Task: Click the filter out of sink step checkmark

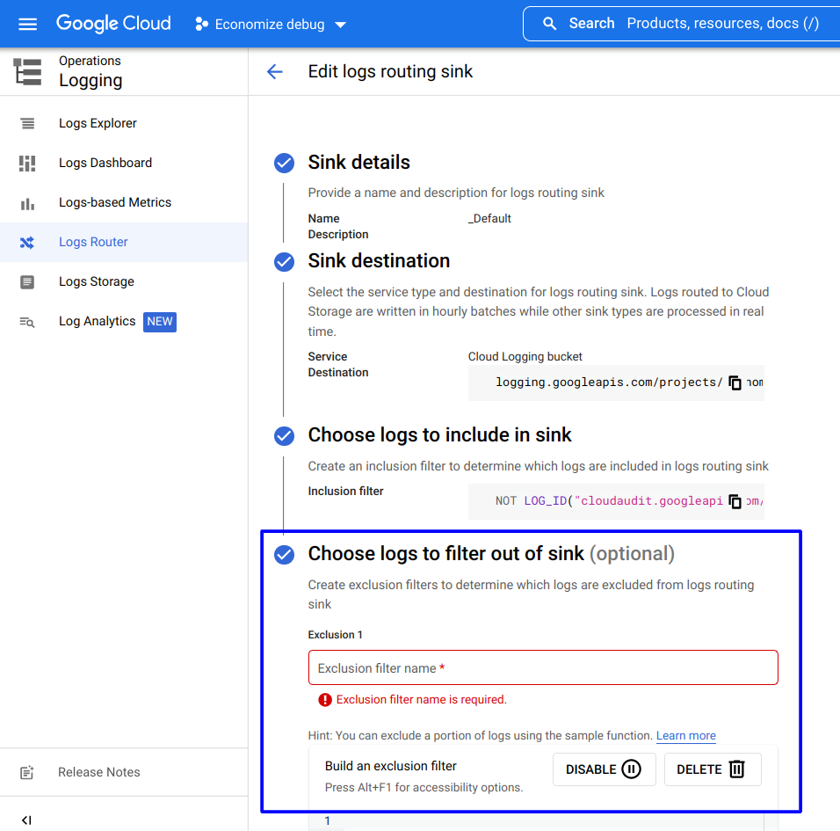Action: click(284, 555)
